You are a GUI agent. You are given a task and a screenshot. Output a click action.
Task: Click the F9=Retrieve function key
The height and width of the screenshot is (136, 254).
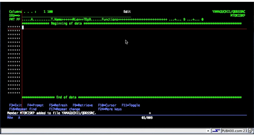click(83, 105)
